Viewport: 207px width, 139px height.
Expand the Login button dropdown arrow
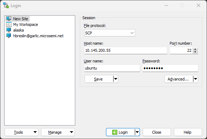(137, 132)
